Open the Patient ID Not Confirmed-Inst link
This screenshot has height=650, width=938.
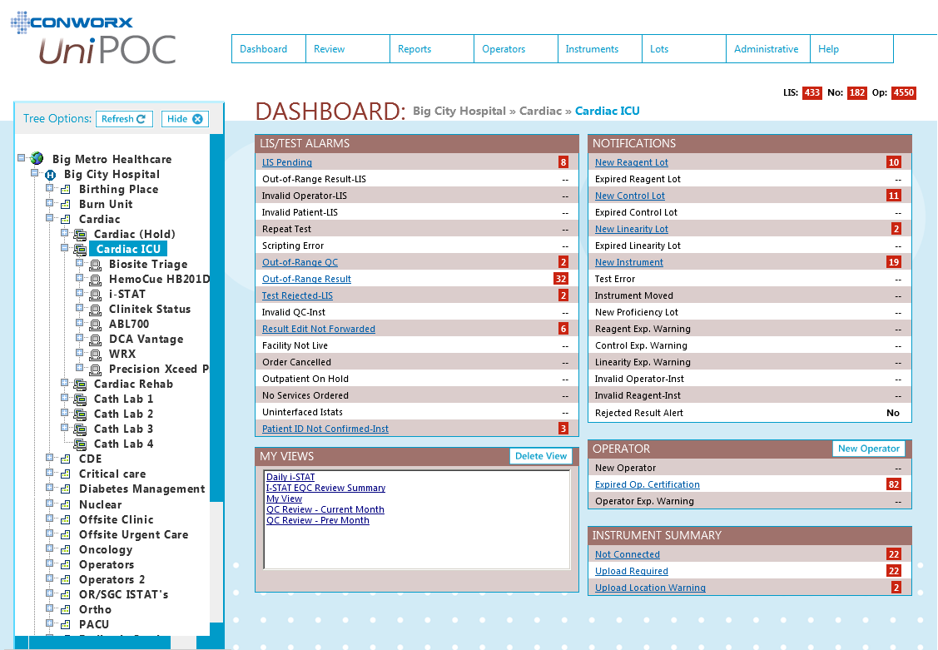click(325, 429)
